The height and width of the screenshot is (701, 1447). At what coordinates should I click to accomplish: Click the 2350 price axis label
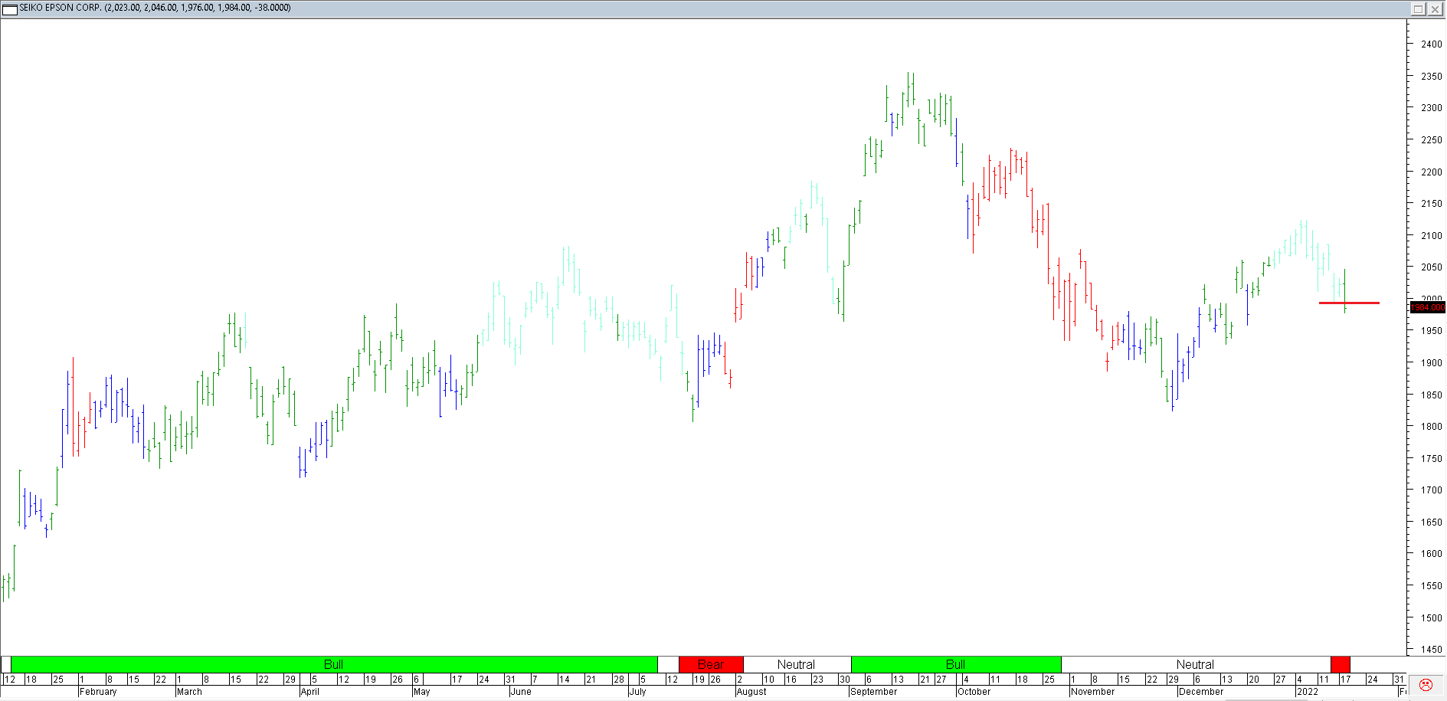click(x=1432, y=77)
